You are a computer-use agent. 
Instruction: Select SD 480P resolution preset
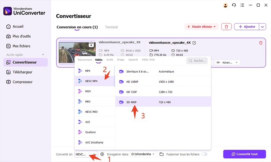[163, 102]
